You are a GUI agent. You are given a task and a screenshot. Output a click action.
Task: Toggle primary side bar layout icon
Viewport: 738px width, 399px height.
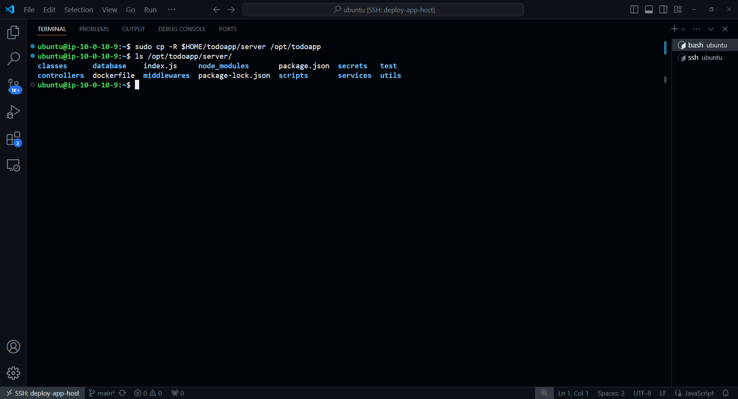(634, 10)
